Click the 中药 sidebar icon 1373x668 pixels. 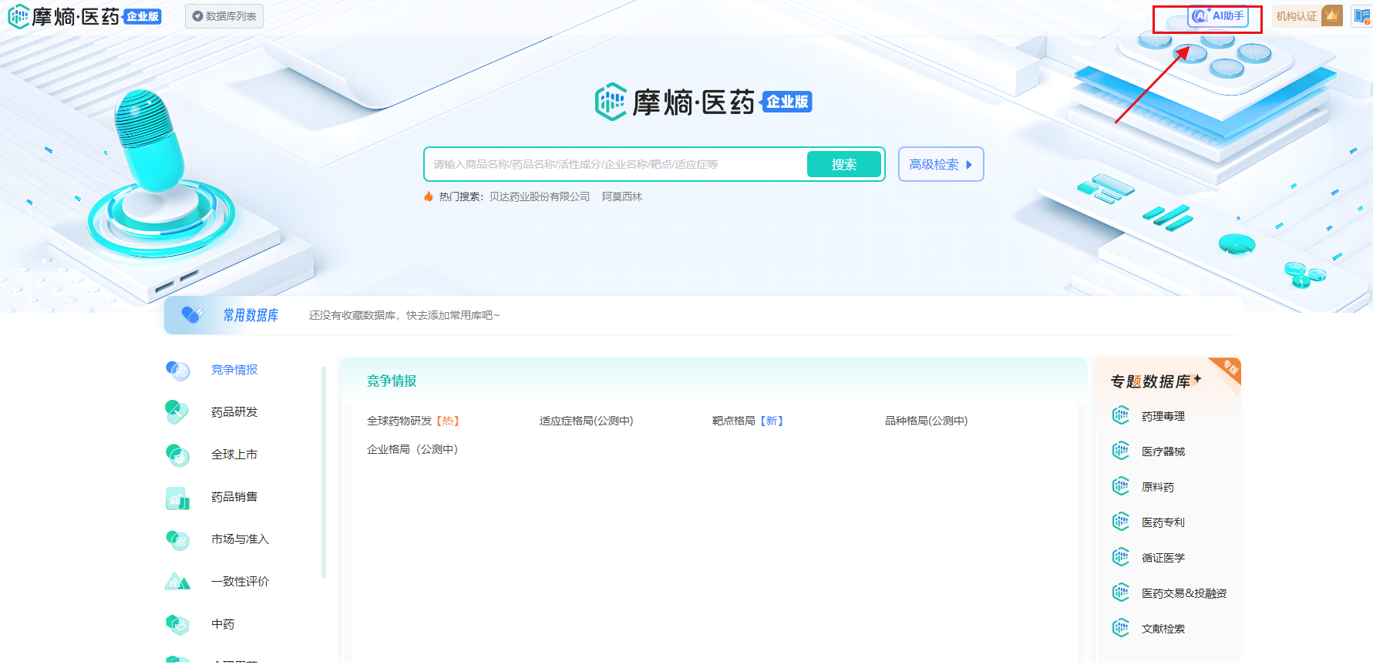[x=177, y=624]
